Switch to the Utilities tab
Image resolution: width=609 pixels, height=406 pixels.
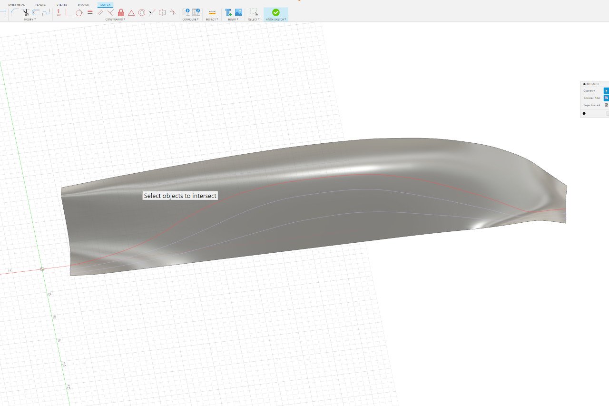click(x=62, y=5)
